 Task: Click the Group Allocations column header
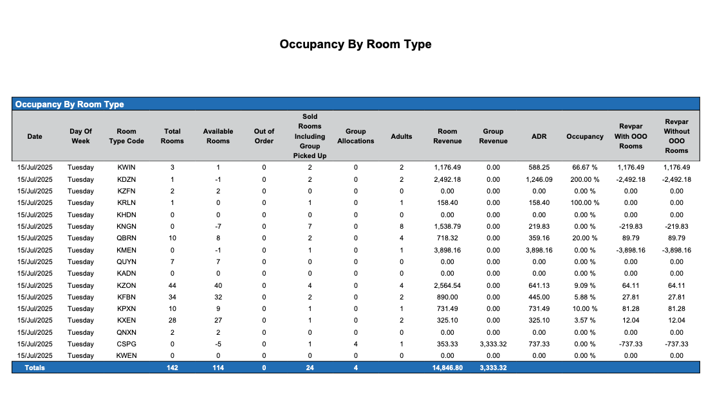tap(355, 136)
